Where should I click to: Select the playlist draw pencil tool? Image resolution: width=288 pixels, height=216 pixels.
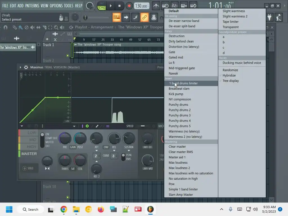tap(15, 28)
